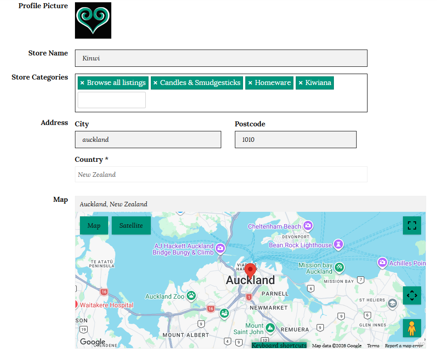Click the Remuera label on map
The height and width of the screenshot is (350, 437).
pos(295,330)
